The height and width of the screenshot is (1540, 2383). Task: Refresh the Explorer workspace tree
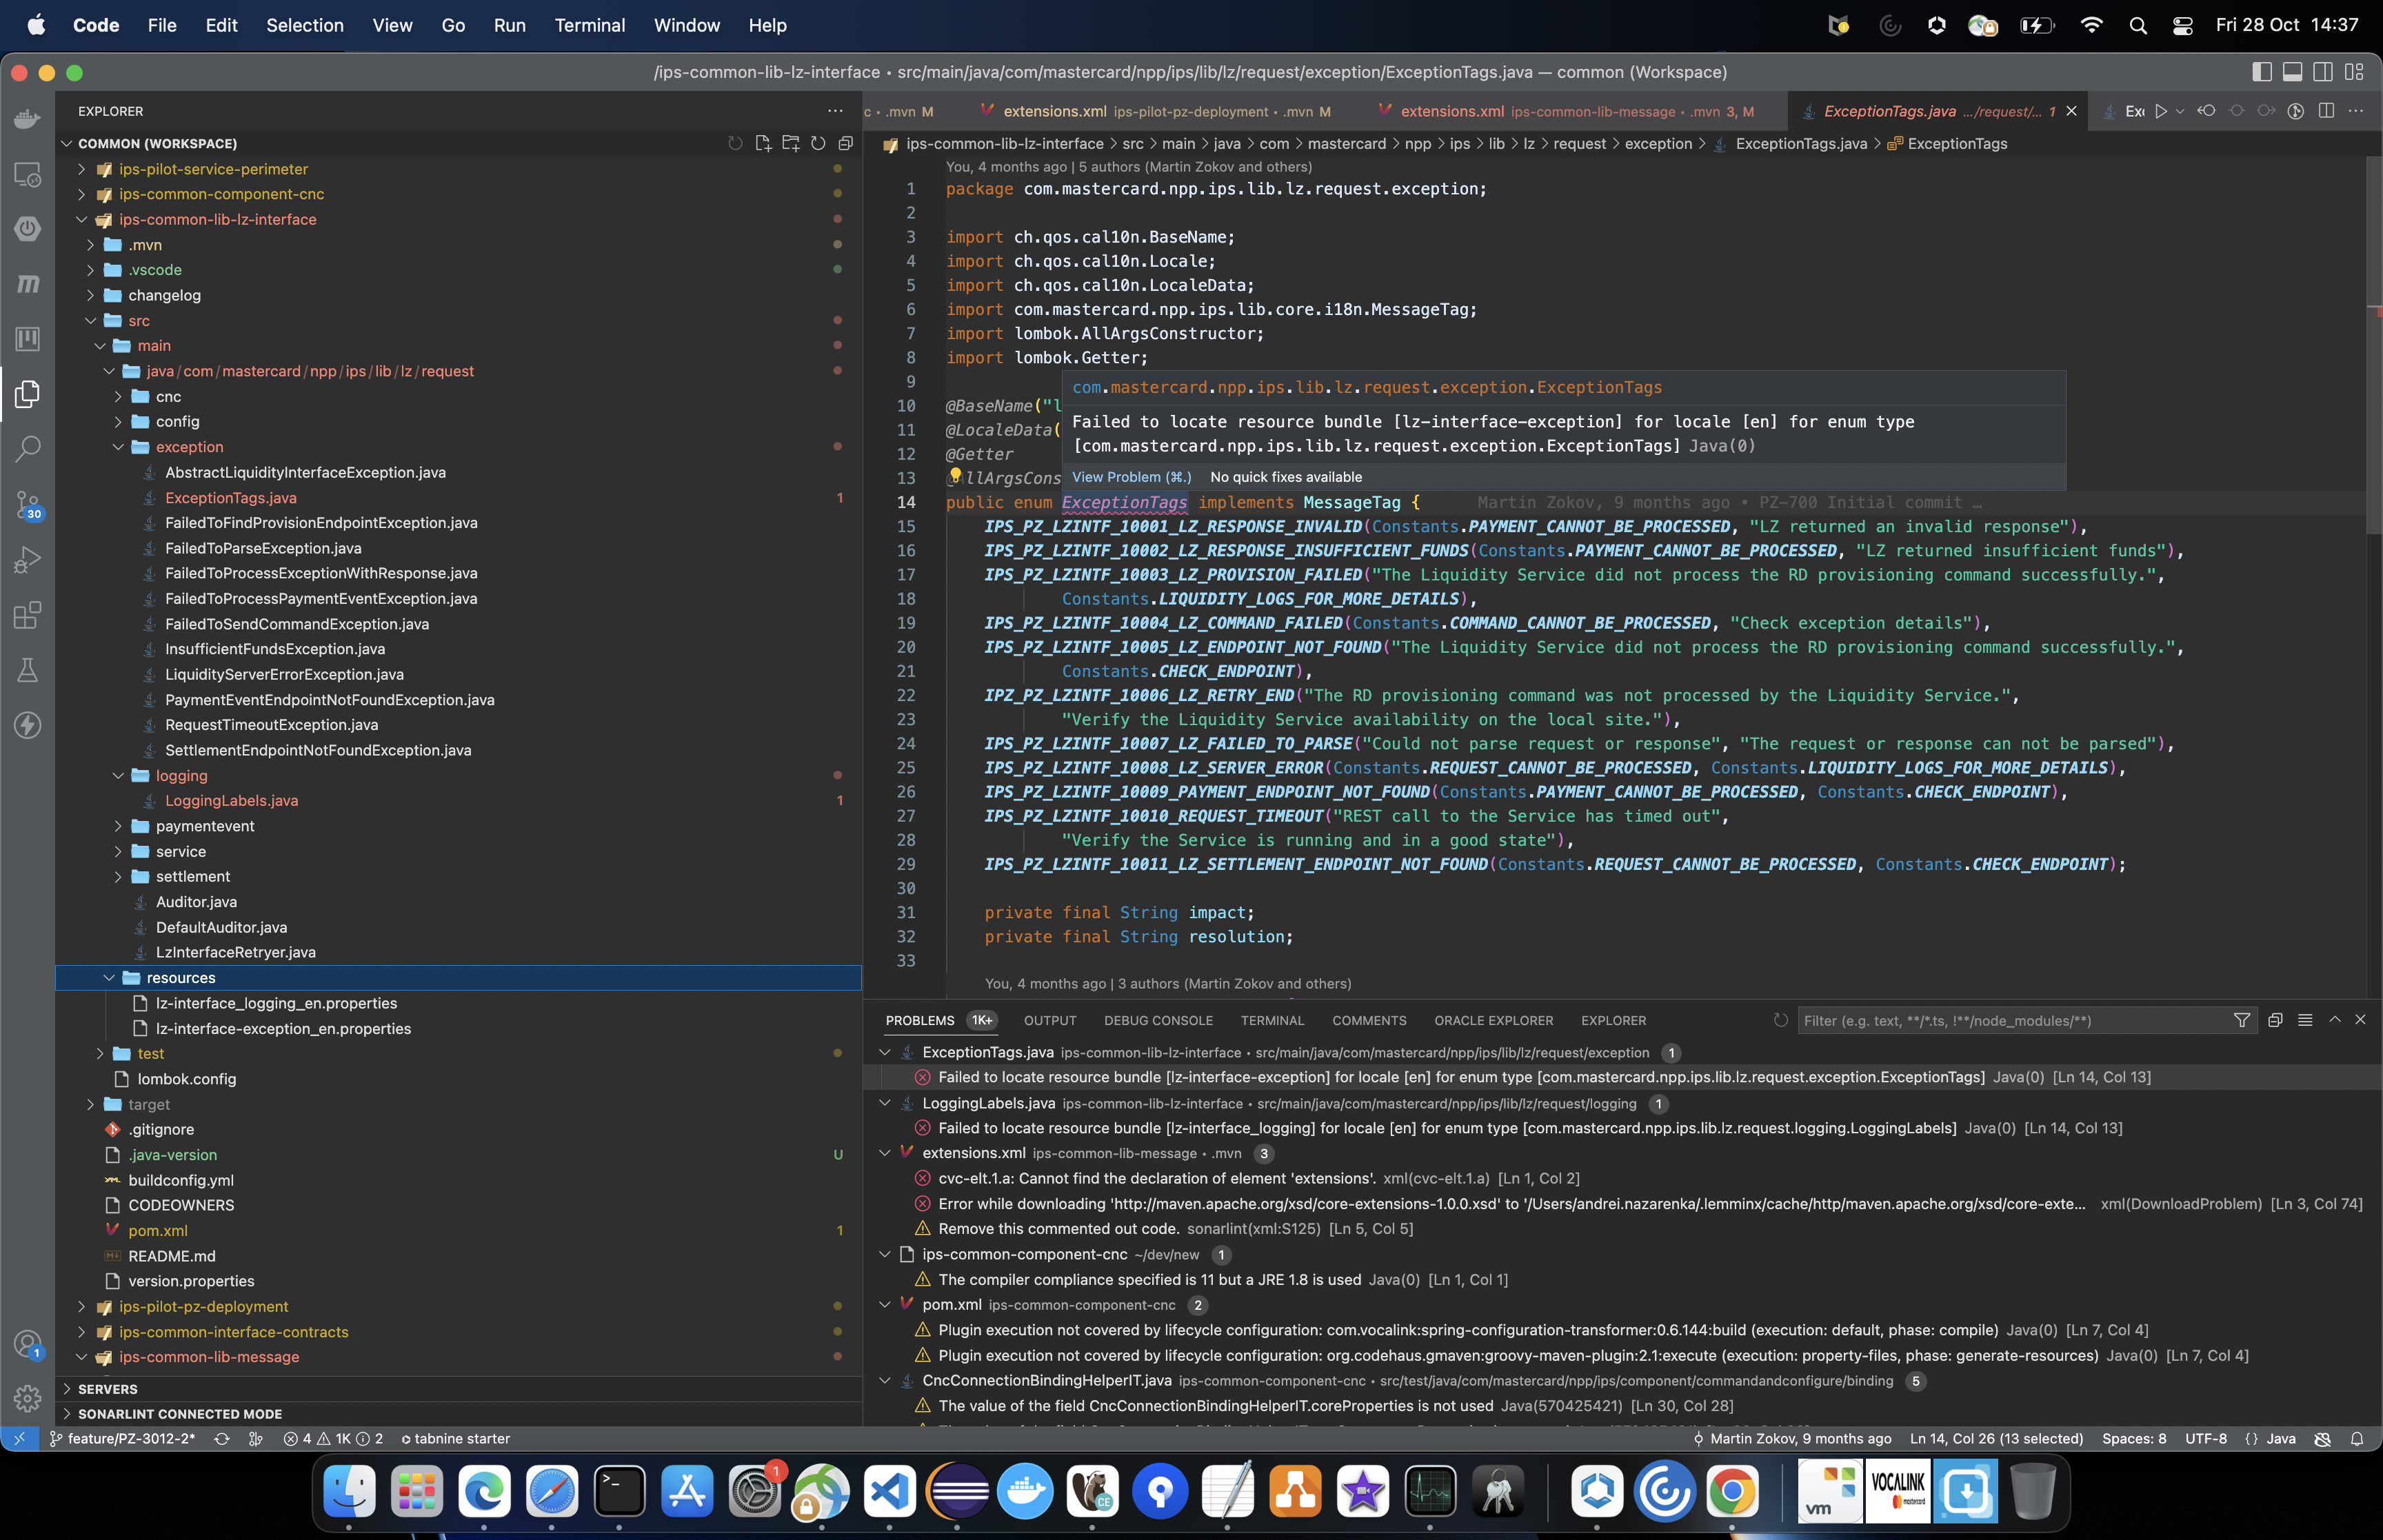pos(818,143)
